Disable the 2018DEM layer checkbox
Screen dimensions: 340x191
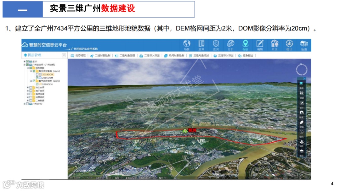tap(37, 84)
